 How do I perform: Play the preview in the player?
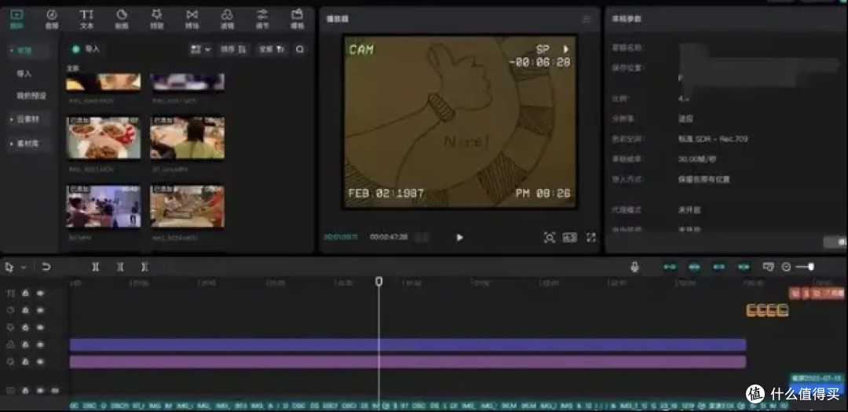[459, 237]
